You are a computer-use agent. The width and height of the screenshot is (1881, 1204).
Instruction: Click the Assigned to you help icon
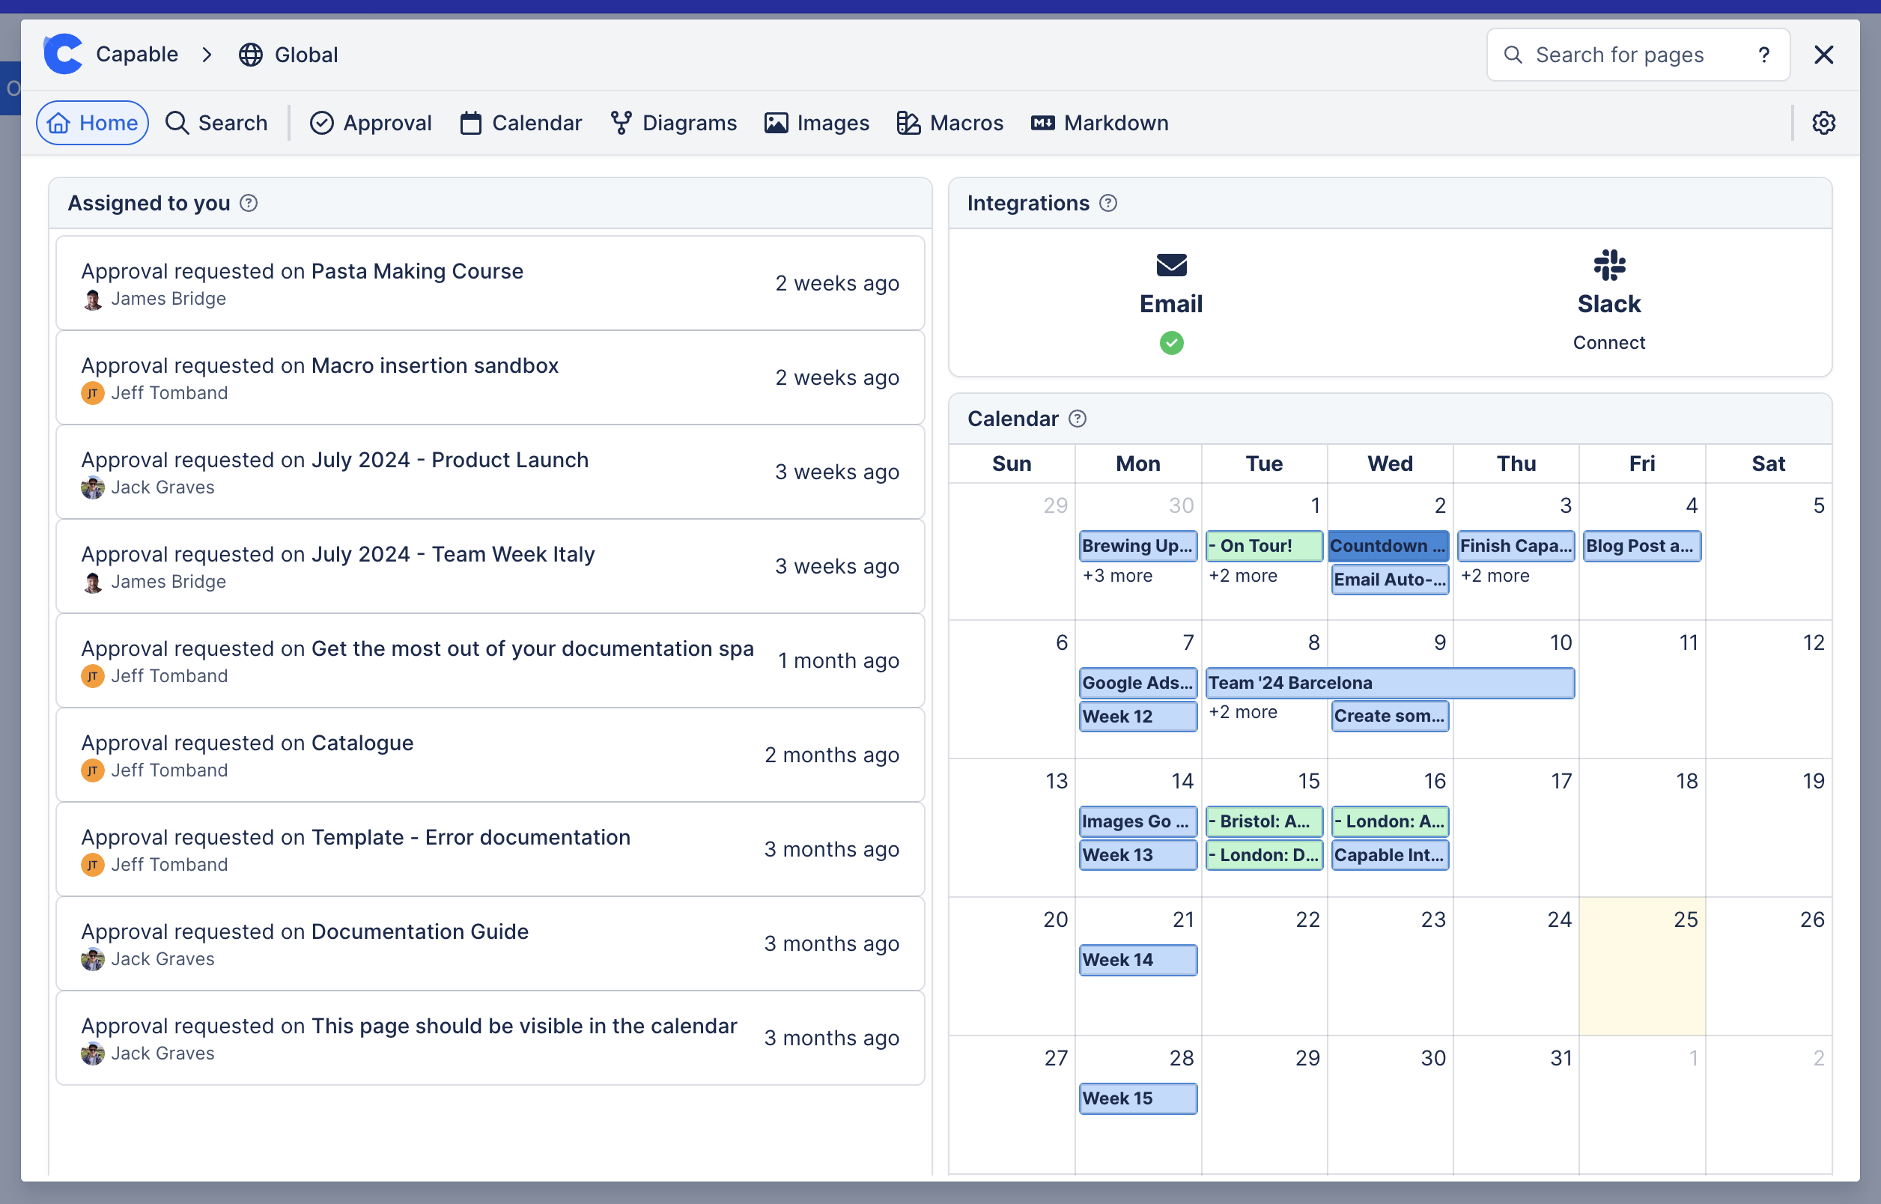pos(249,203)
